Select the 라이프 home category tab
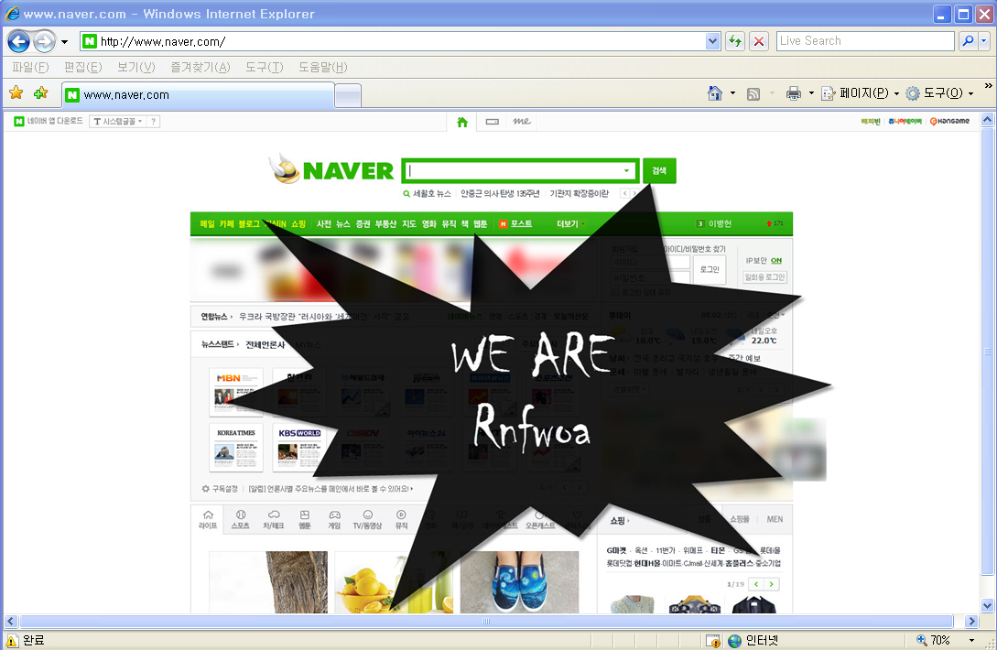 (208, 519)
